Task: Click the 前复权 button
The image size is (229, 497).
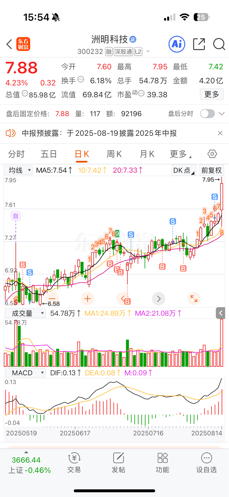Action: coord(211,170)
